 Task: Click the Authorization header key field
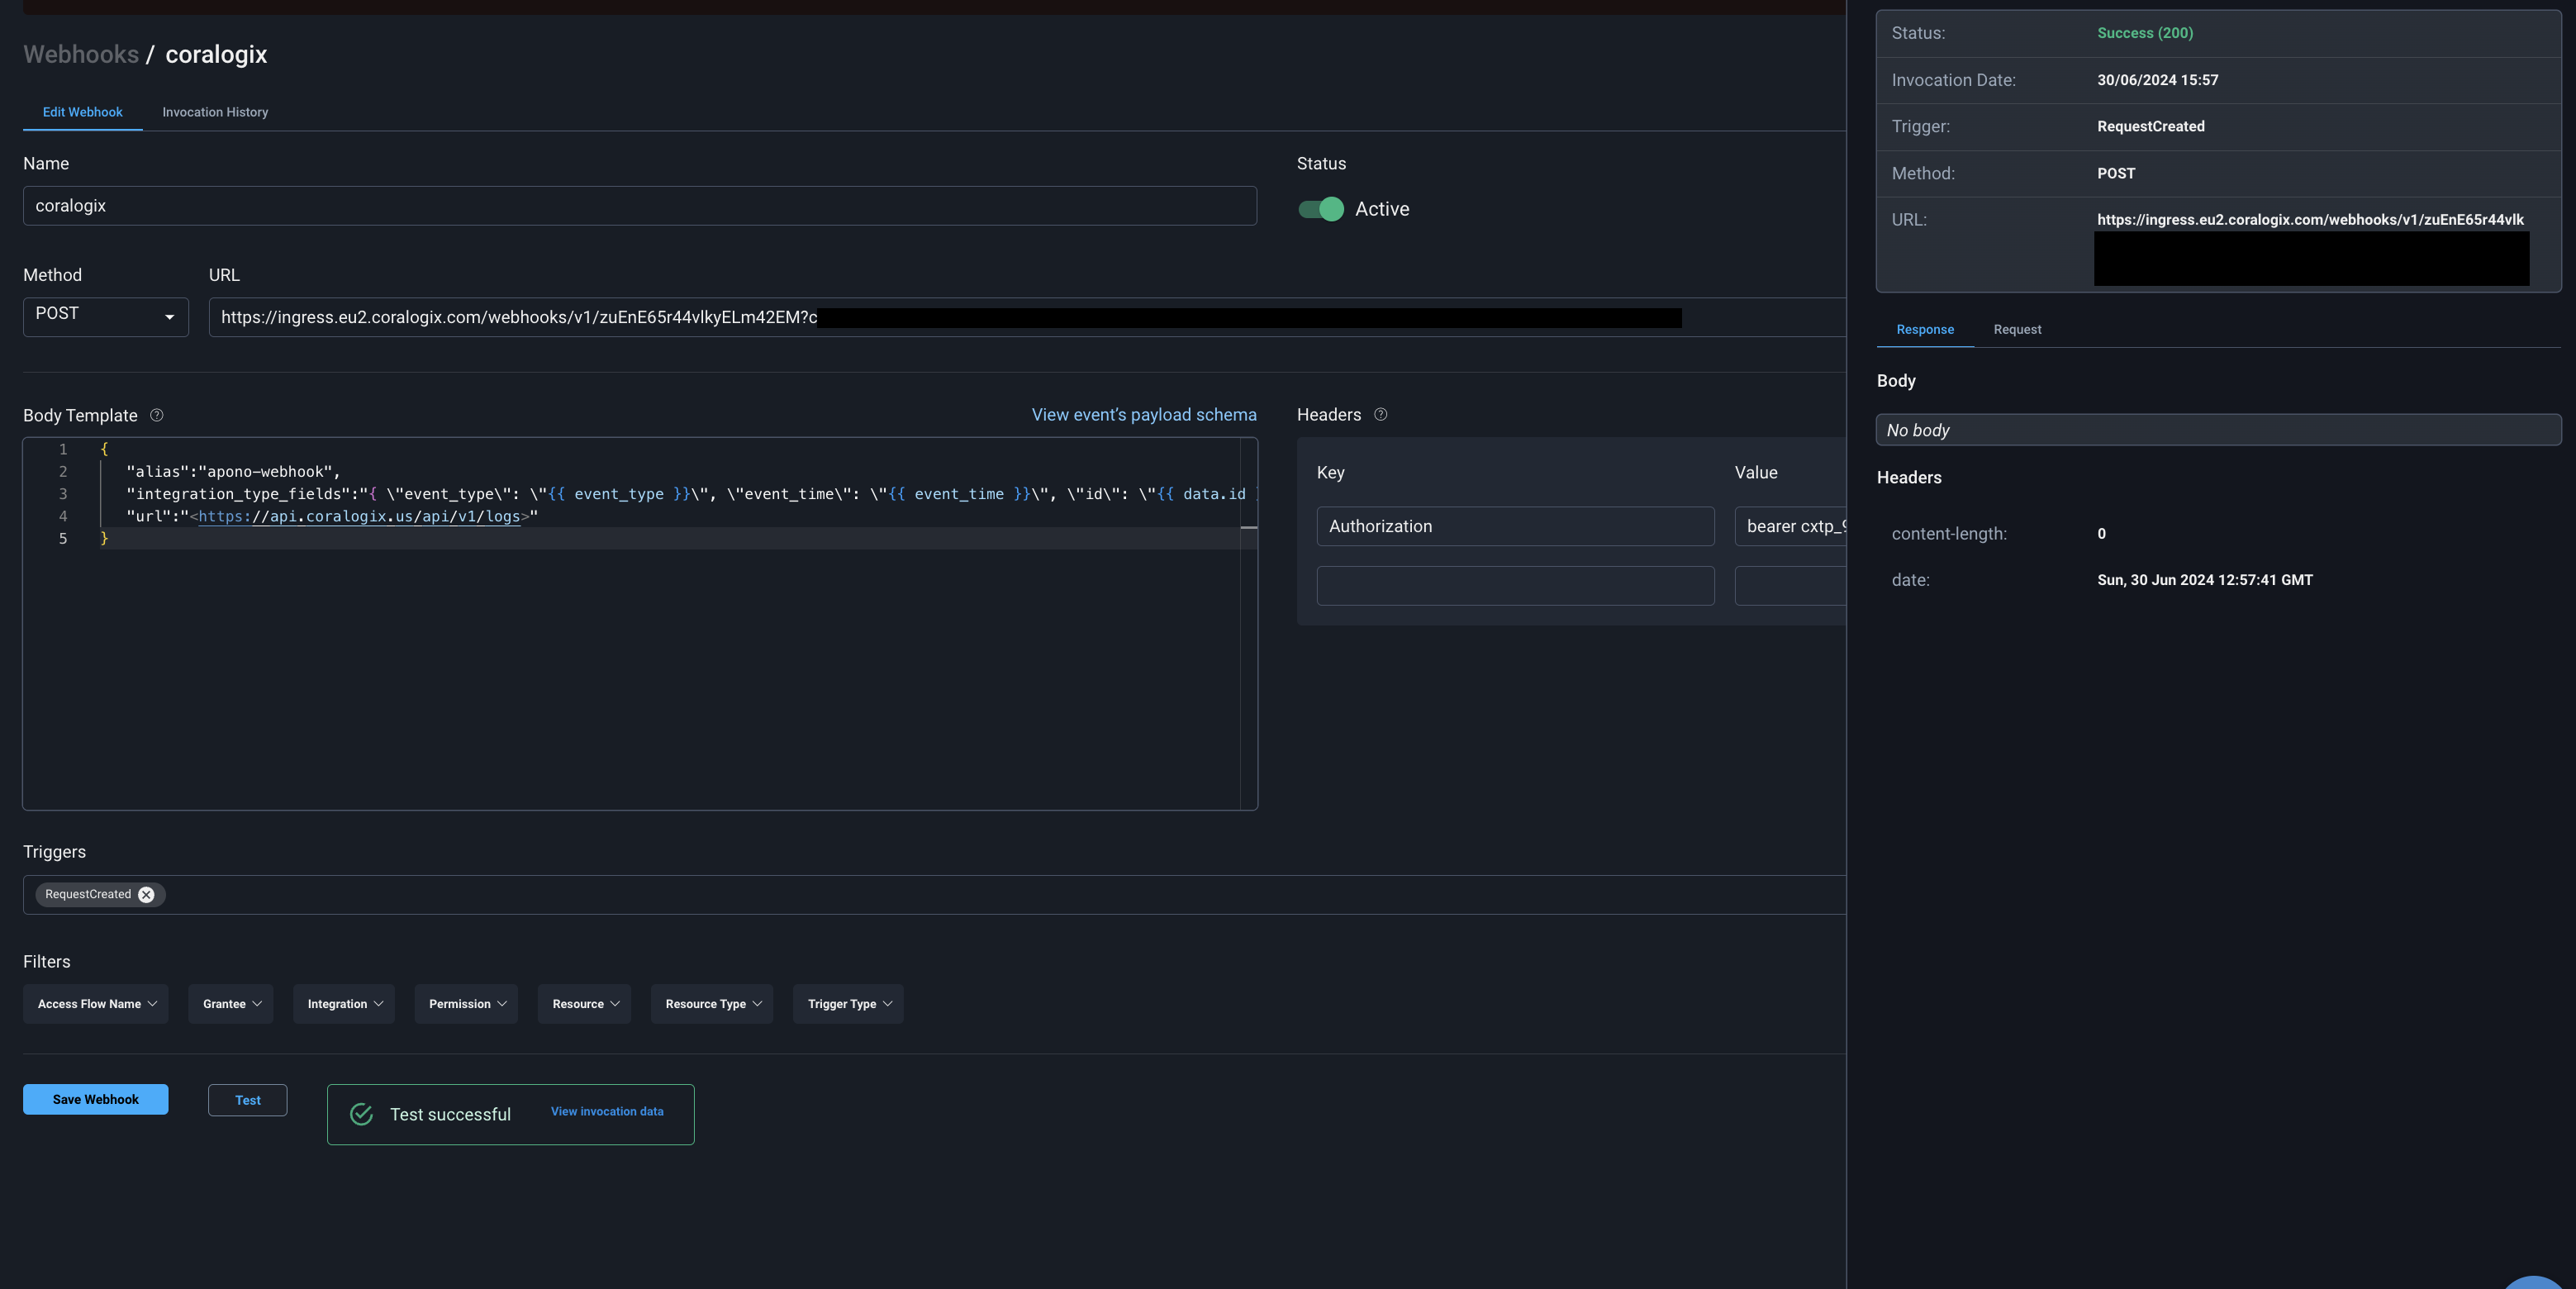click(1514, 526)
